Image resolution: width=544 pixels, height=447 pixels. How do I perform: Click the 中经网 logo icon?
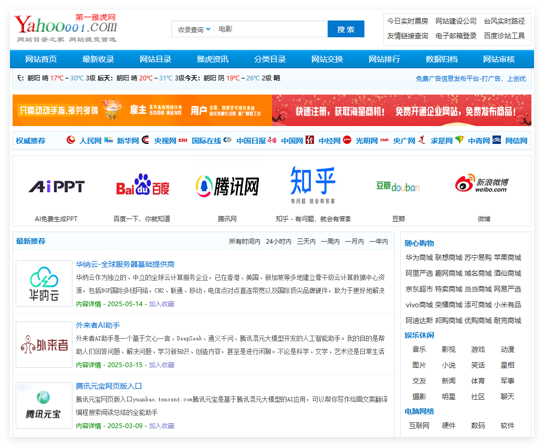[309, 140]
